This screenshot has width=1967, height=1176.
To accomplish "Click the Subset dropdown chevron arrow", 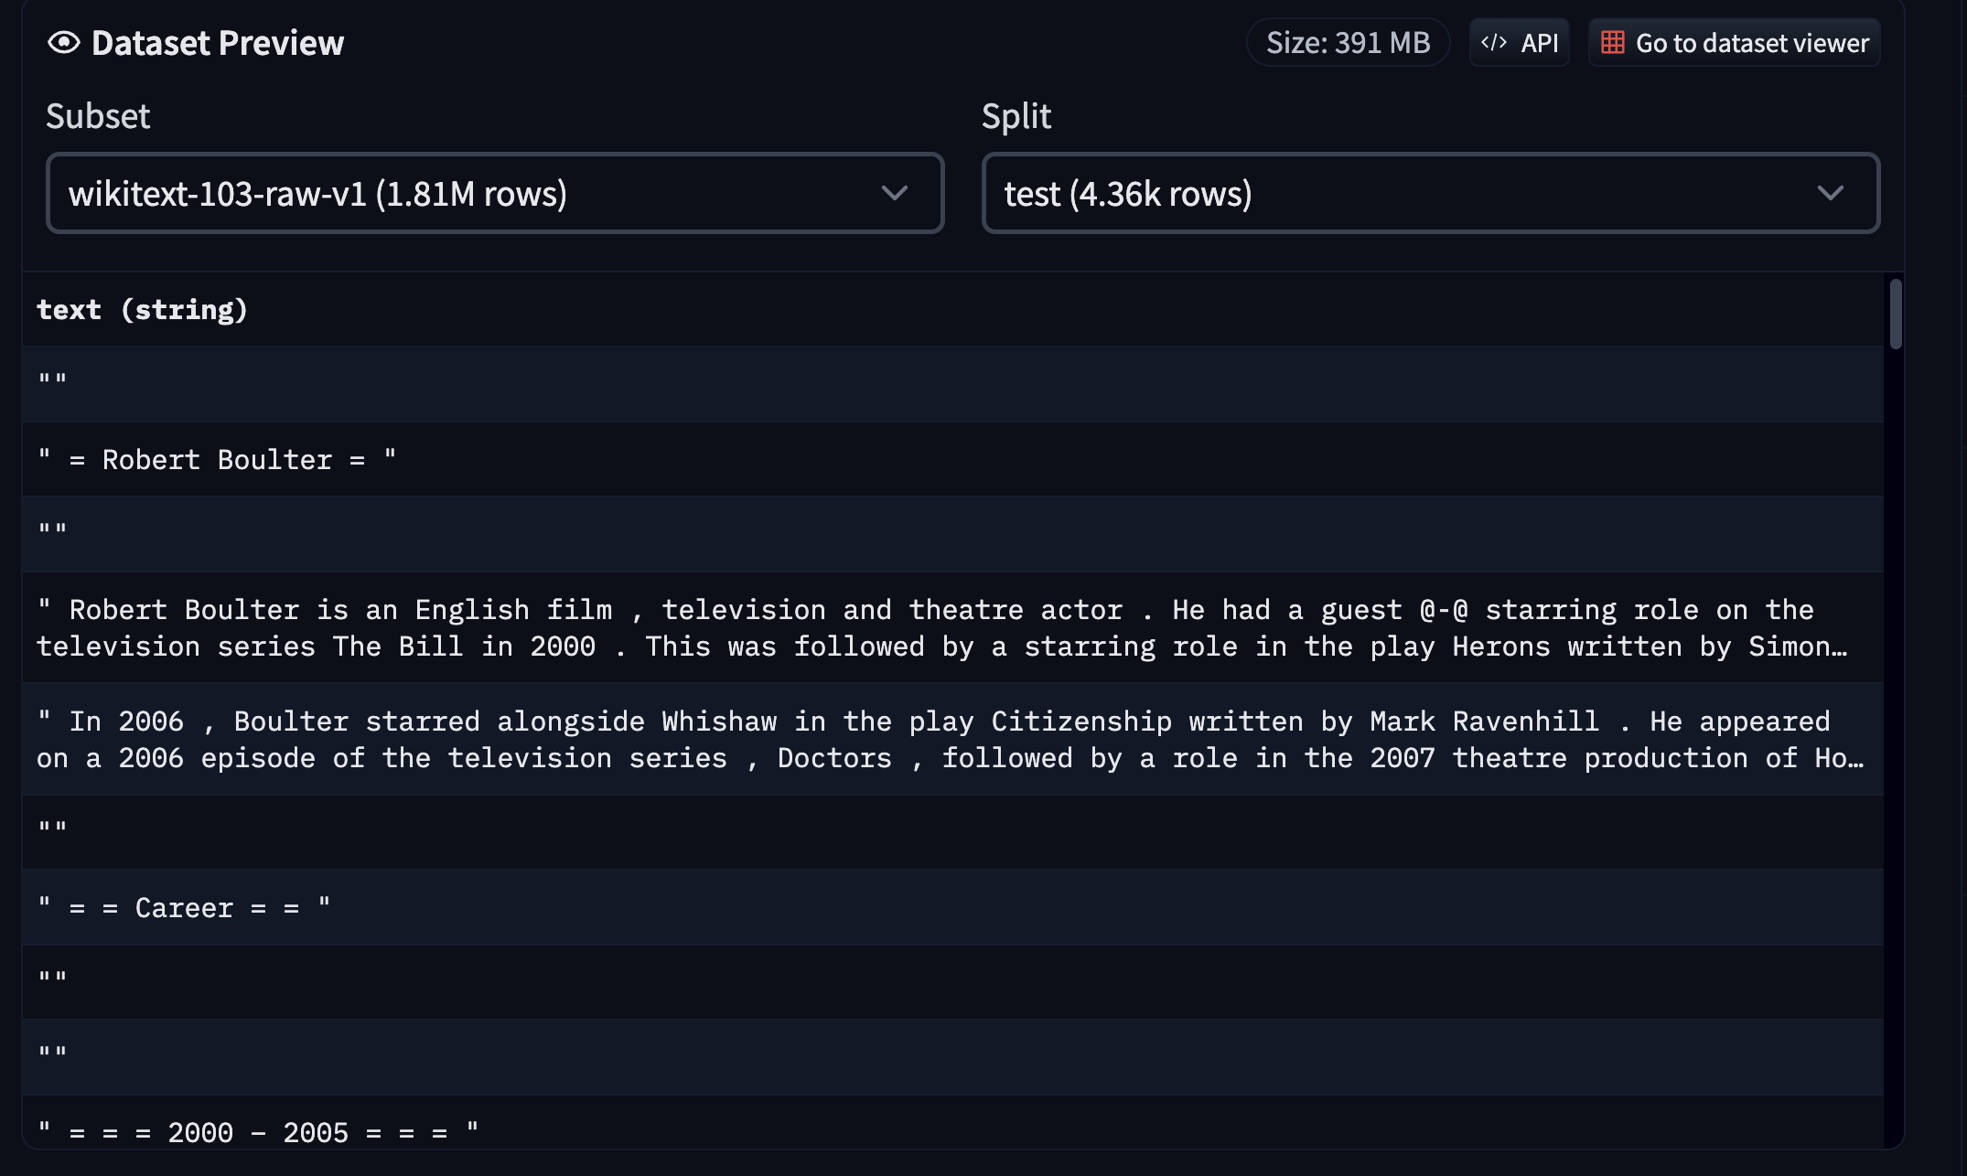I will (x=894, y=193).
